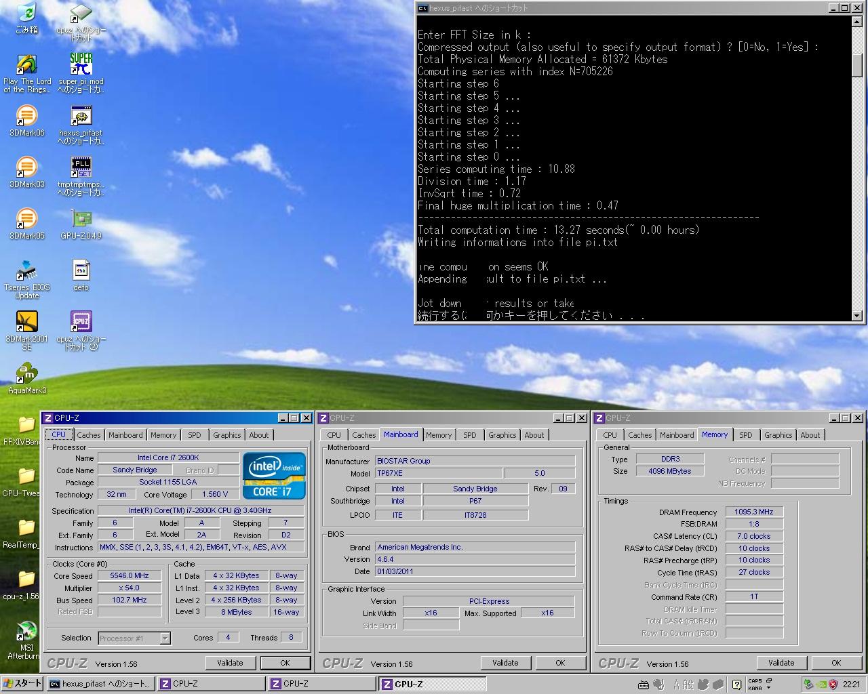This screenshot has width=868, height=694.
Task: Click the help tray icon in taskbar
Action: click(736, 685)
